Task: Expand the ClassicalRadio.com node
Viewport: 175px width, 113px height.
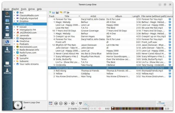Action: tap(14, 15)
